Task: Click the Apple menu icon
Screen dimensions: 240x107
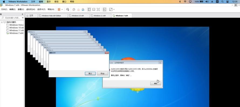Action: 4,2
